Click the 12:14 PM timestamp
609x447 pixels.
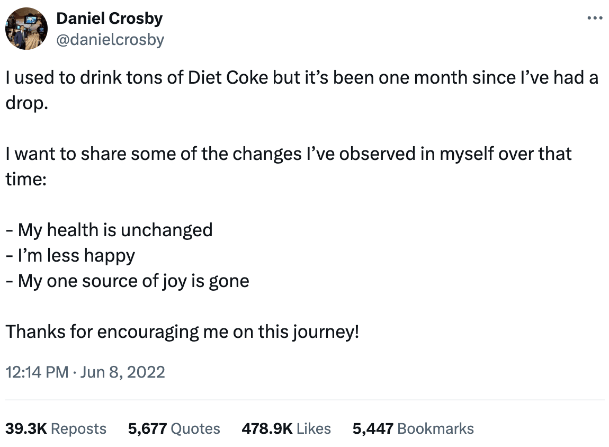click(37, 372)
